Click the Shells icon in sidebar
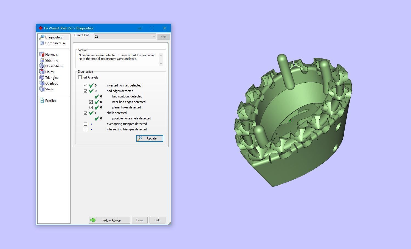Image resolution: width=411 pixels, height=249 pixels. pos(42,89)
